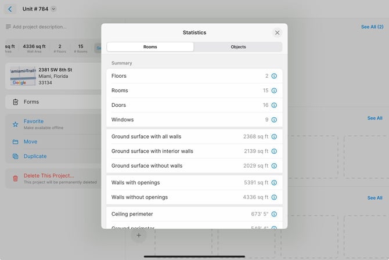
Task: Click the project description lines icon
Action: [8, 27]
